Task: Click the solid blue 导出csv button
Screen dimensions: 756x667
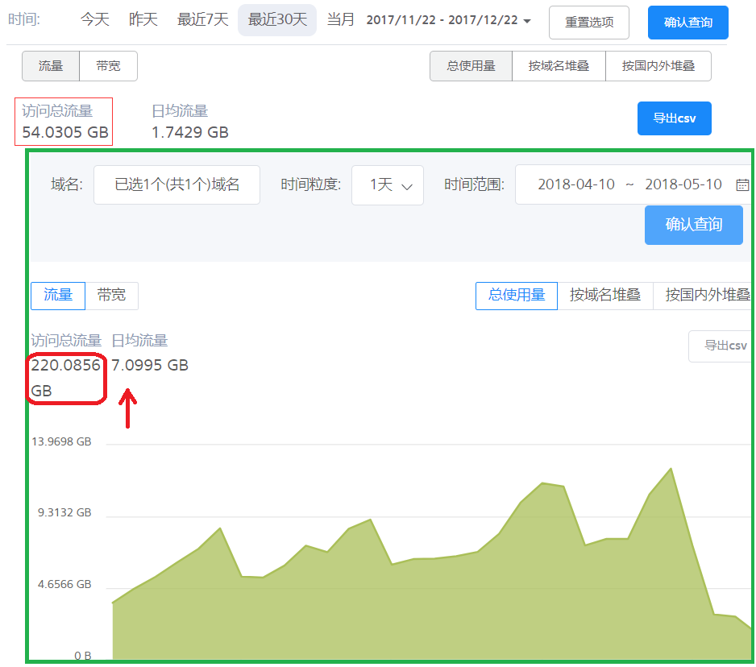Action: pos(674,118)
